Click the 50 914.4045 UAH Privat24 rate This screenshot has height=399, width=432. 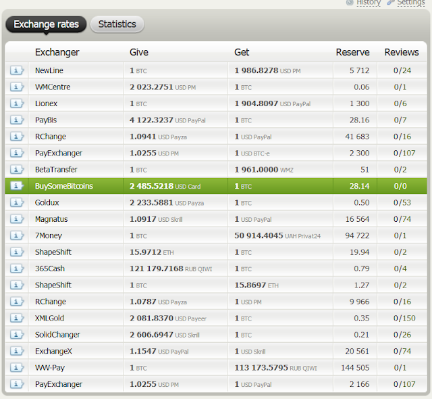[x=277, y=235]
